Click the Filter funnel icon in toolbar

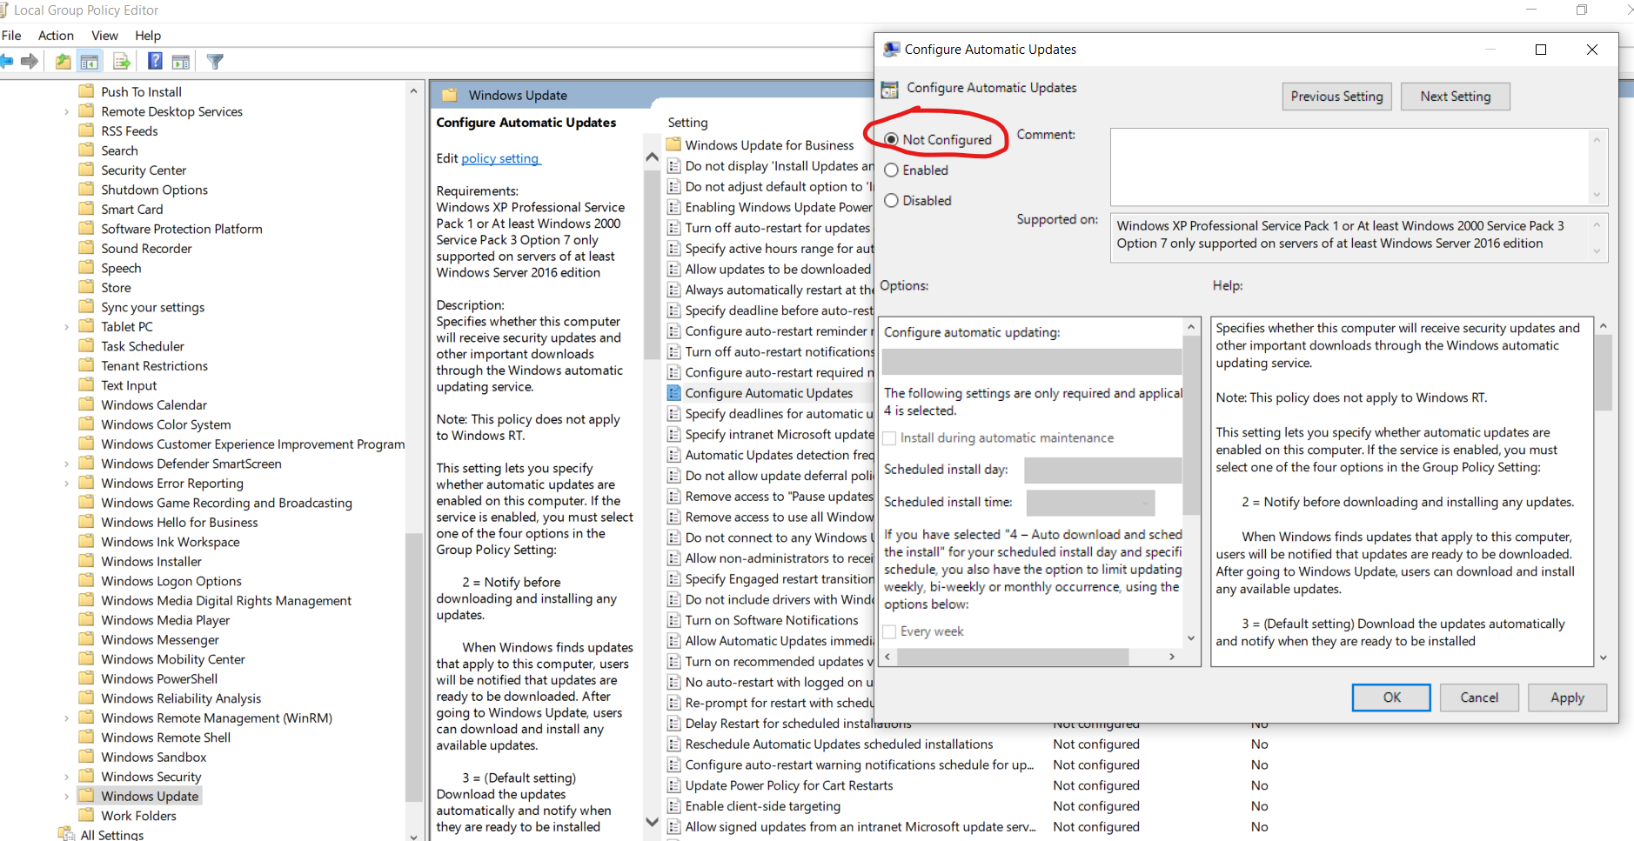[x=215, y=61]
